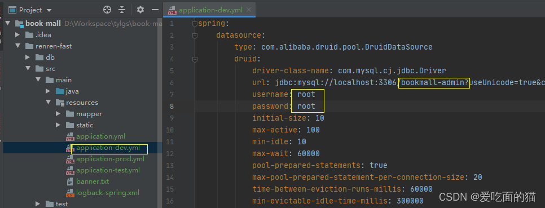Select logback-spring.xml in project tree

(108, 192)
